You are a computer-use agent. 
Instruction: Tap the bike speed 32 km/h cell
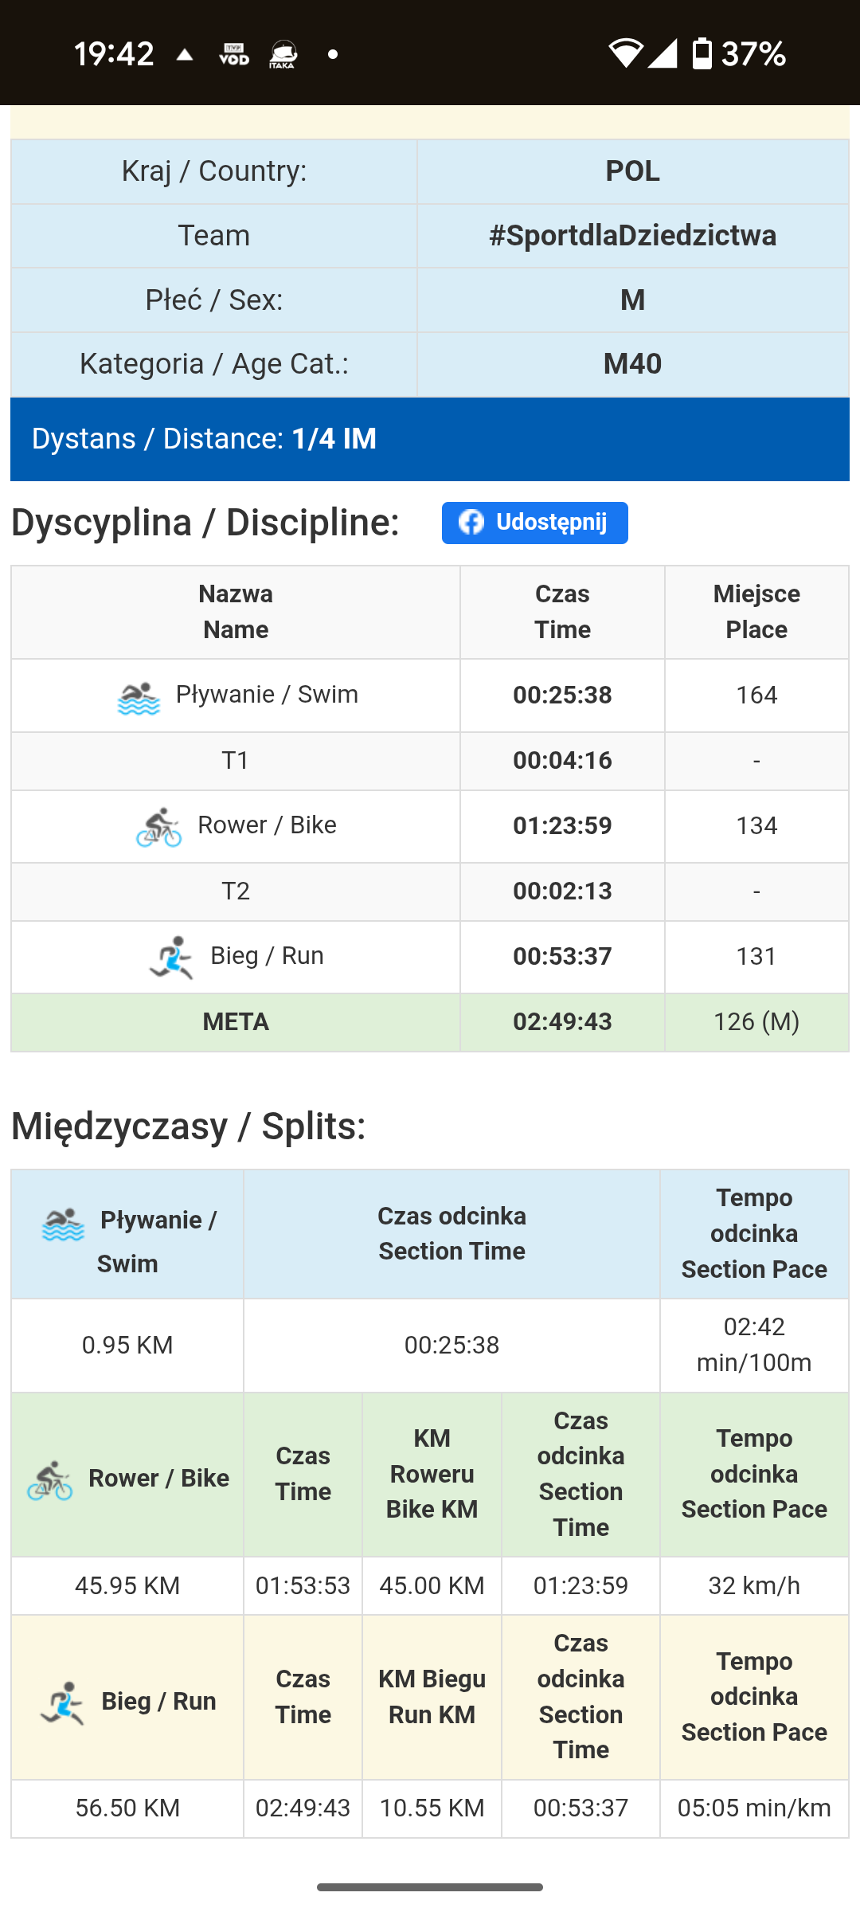tap(754, 1586)
